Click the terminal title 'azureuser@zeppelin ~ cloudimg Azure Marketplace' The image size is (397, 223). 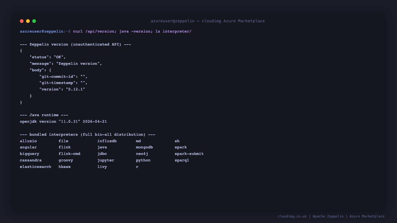(x=208, y=21)
